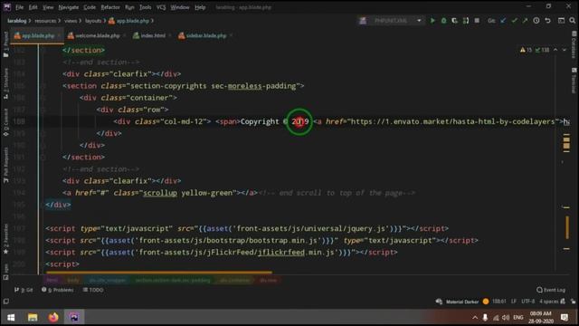
Task: Open the File menu
Action: [x=19, y=7]
